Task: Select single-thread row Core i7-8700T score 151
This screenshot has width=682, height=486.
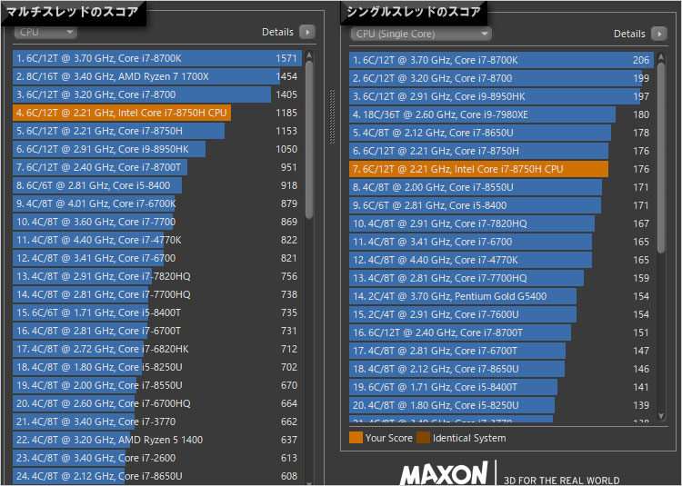Action: (x=501, y=332)
